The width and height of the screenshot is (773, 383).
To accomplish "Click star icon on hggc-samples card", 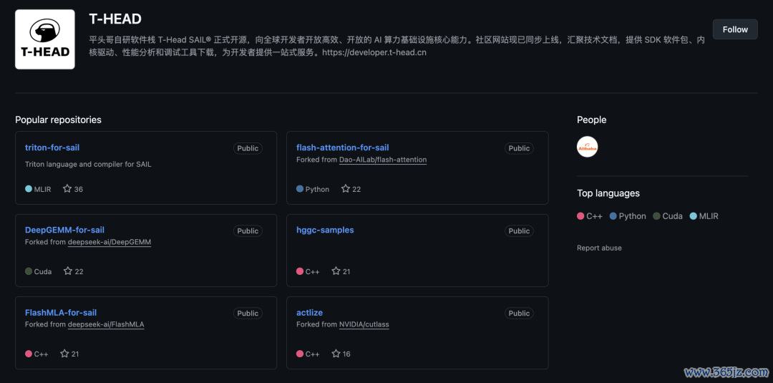I will click(336, 271).
